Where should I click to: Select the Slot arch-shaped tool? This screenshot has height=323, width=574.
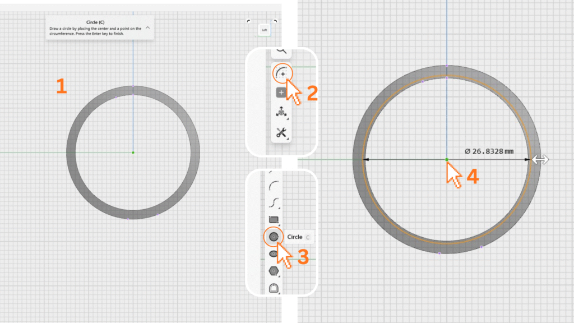point(274,288)
